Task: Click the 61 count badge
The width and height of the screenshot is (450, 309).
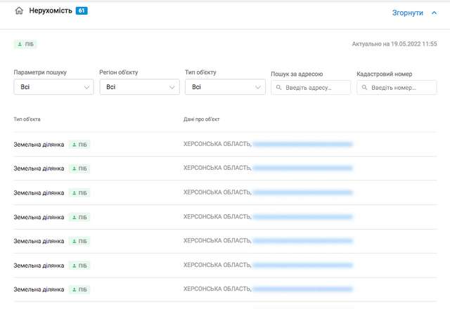Action: (82, 11)
